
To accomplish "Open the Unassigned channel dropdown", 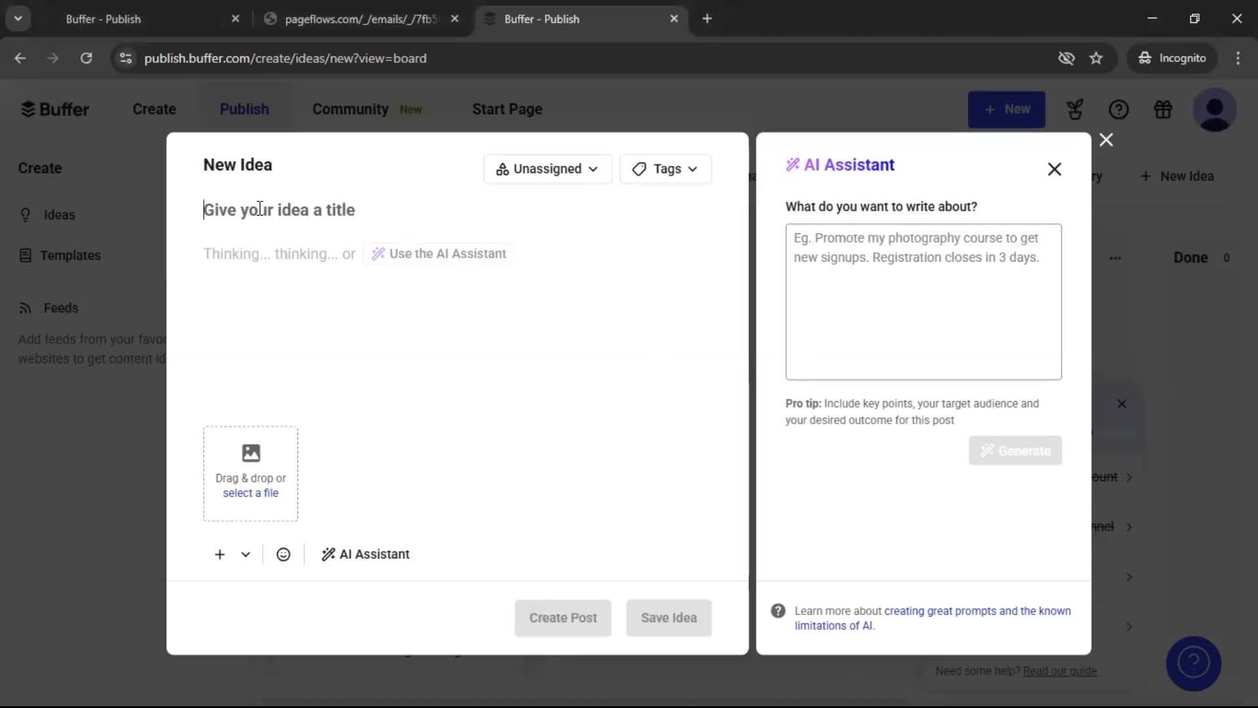I will 547,168.
